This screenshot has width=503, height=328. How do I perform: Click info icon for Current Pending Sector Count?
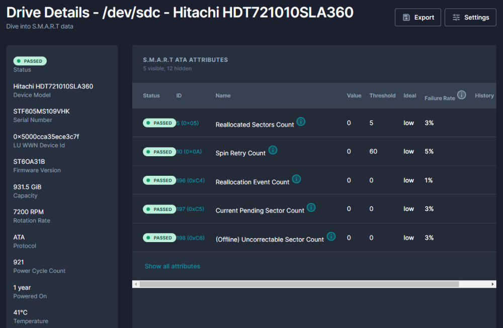311,207
